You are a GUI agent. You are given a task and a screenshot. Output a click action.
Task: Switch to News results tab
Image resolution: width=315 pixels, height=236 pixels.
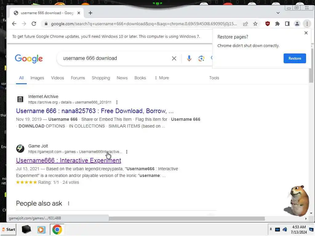(122, 78)
